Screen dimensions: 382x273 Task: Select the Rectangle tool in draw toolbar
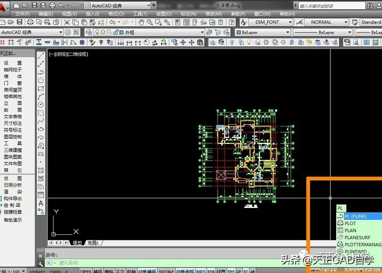[x=41, y=88]
